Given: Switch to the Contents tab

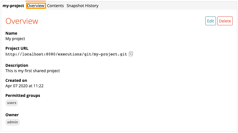Looking at the screenshot, I should [x=55, y=6].
